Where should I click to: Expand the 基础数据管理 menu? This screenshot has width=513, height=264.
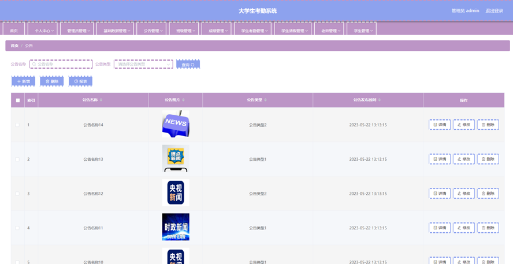coord(115,29)
